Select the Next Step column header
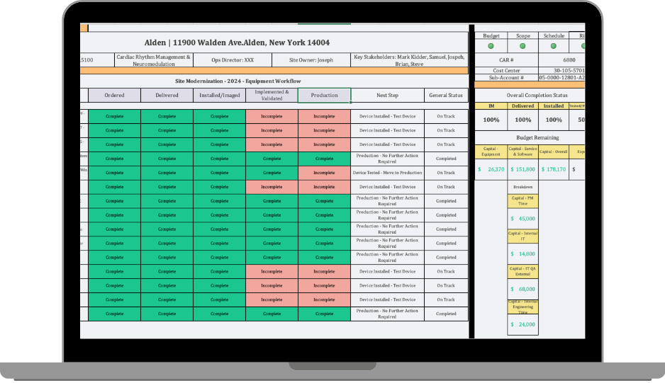This screenshot has height=383, width=665. pos(387,96)
